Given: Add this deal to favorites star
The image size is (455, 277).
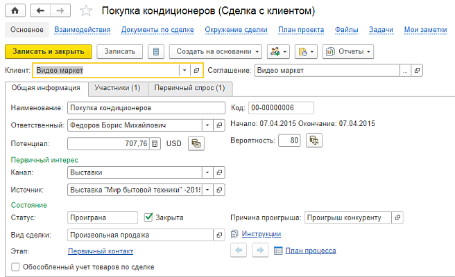Looking at the screenshot, I should 85,11.
